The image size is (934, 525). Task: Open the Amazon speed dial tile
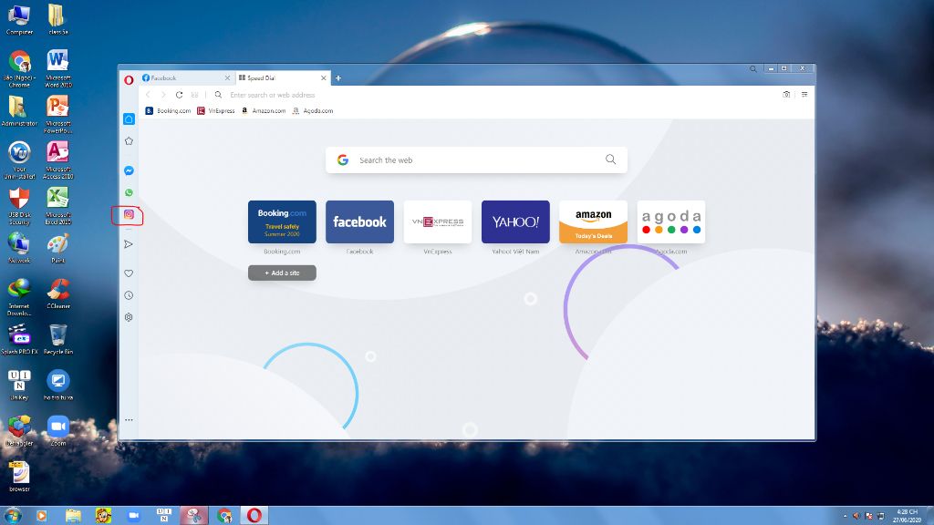[x=593, y=222]
